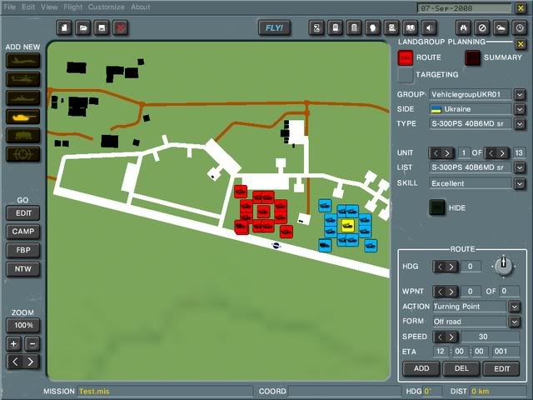Click the save mission disk icon
The image size is (533, 400).
102,27
